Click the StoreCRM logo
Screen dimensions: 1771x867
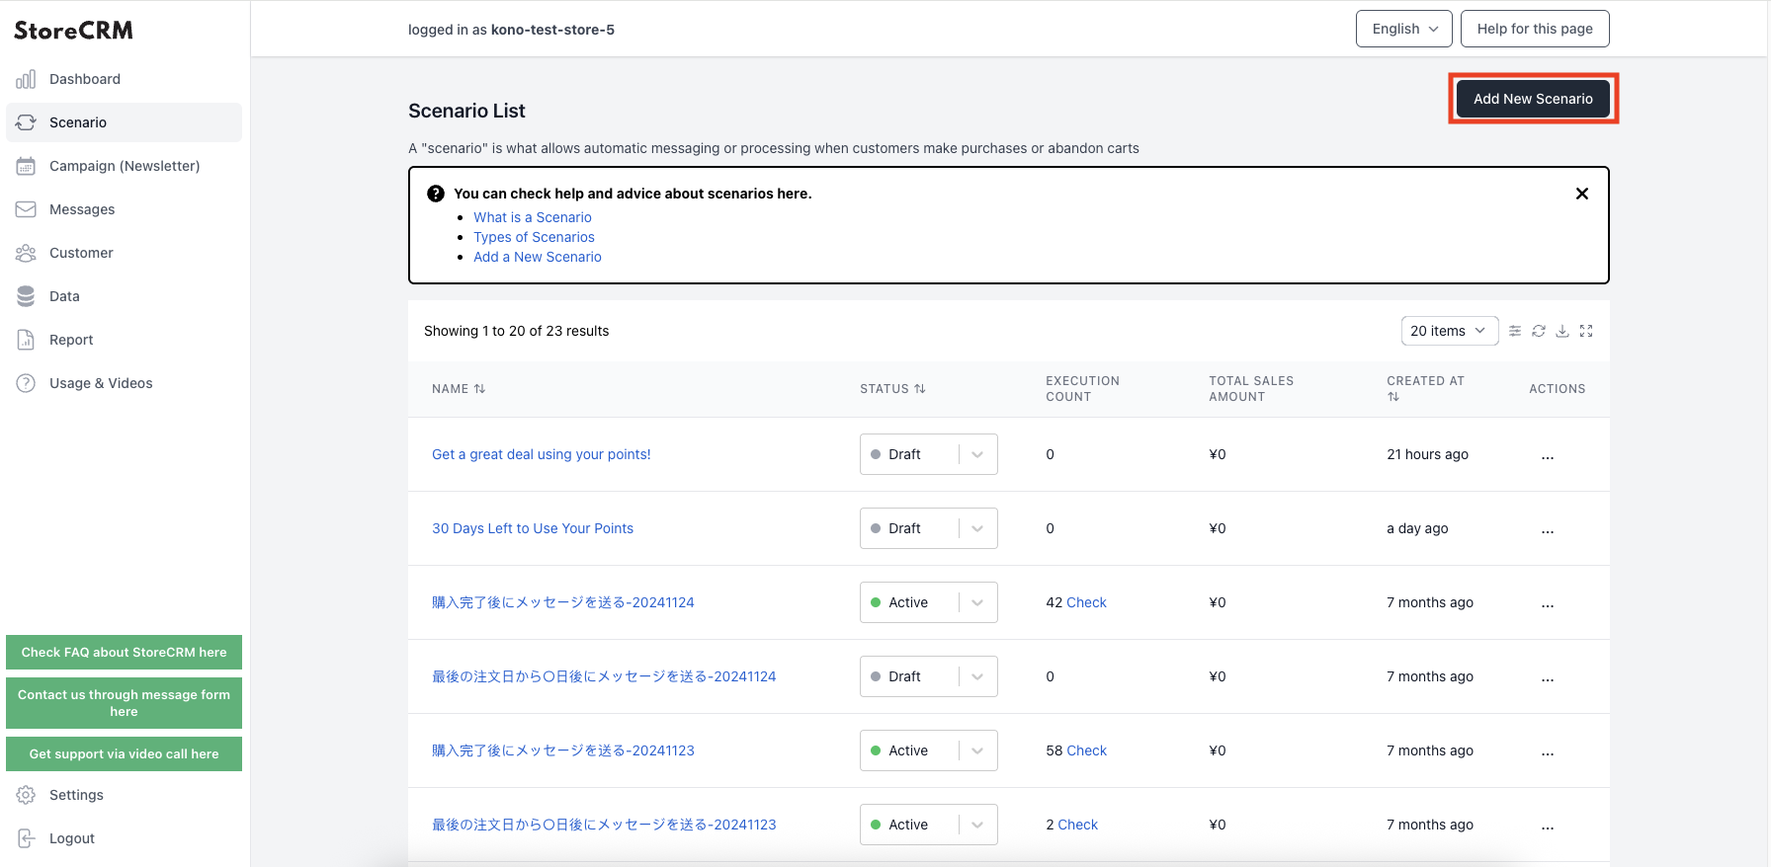pos(73,31)
